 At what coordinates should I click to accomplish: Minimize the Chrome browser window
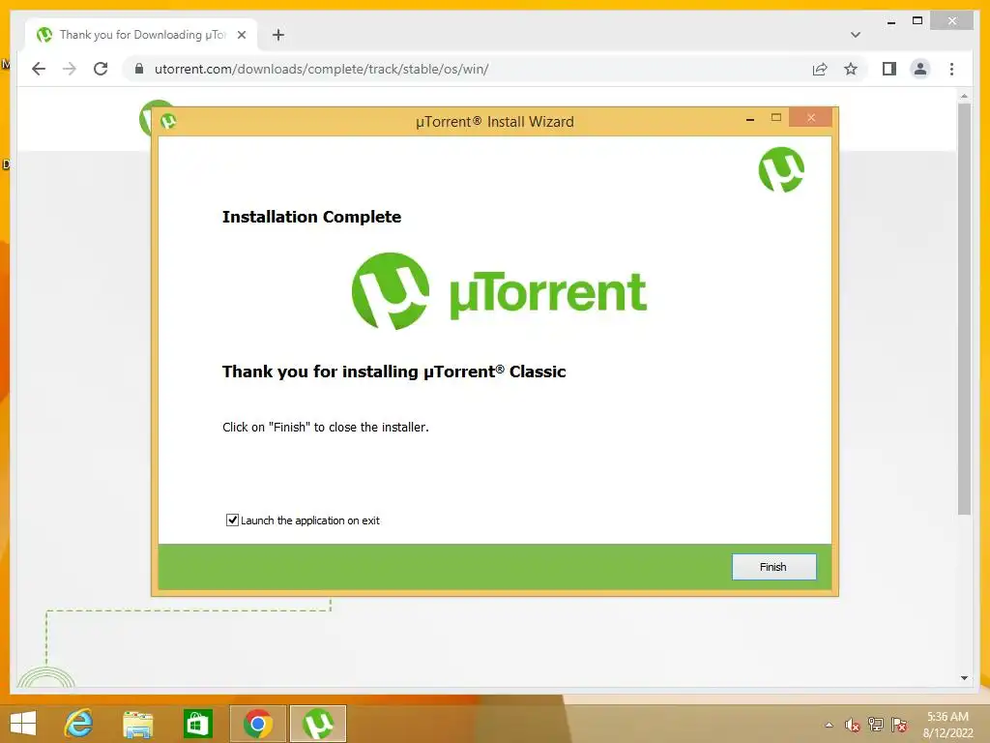pyautogui.click(x=890, y=22)
